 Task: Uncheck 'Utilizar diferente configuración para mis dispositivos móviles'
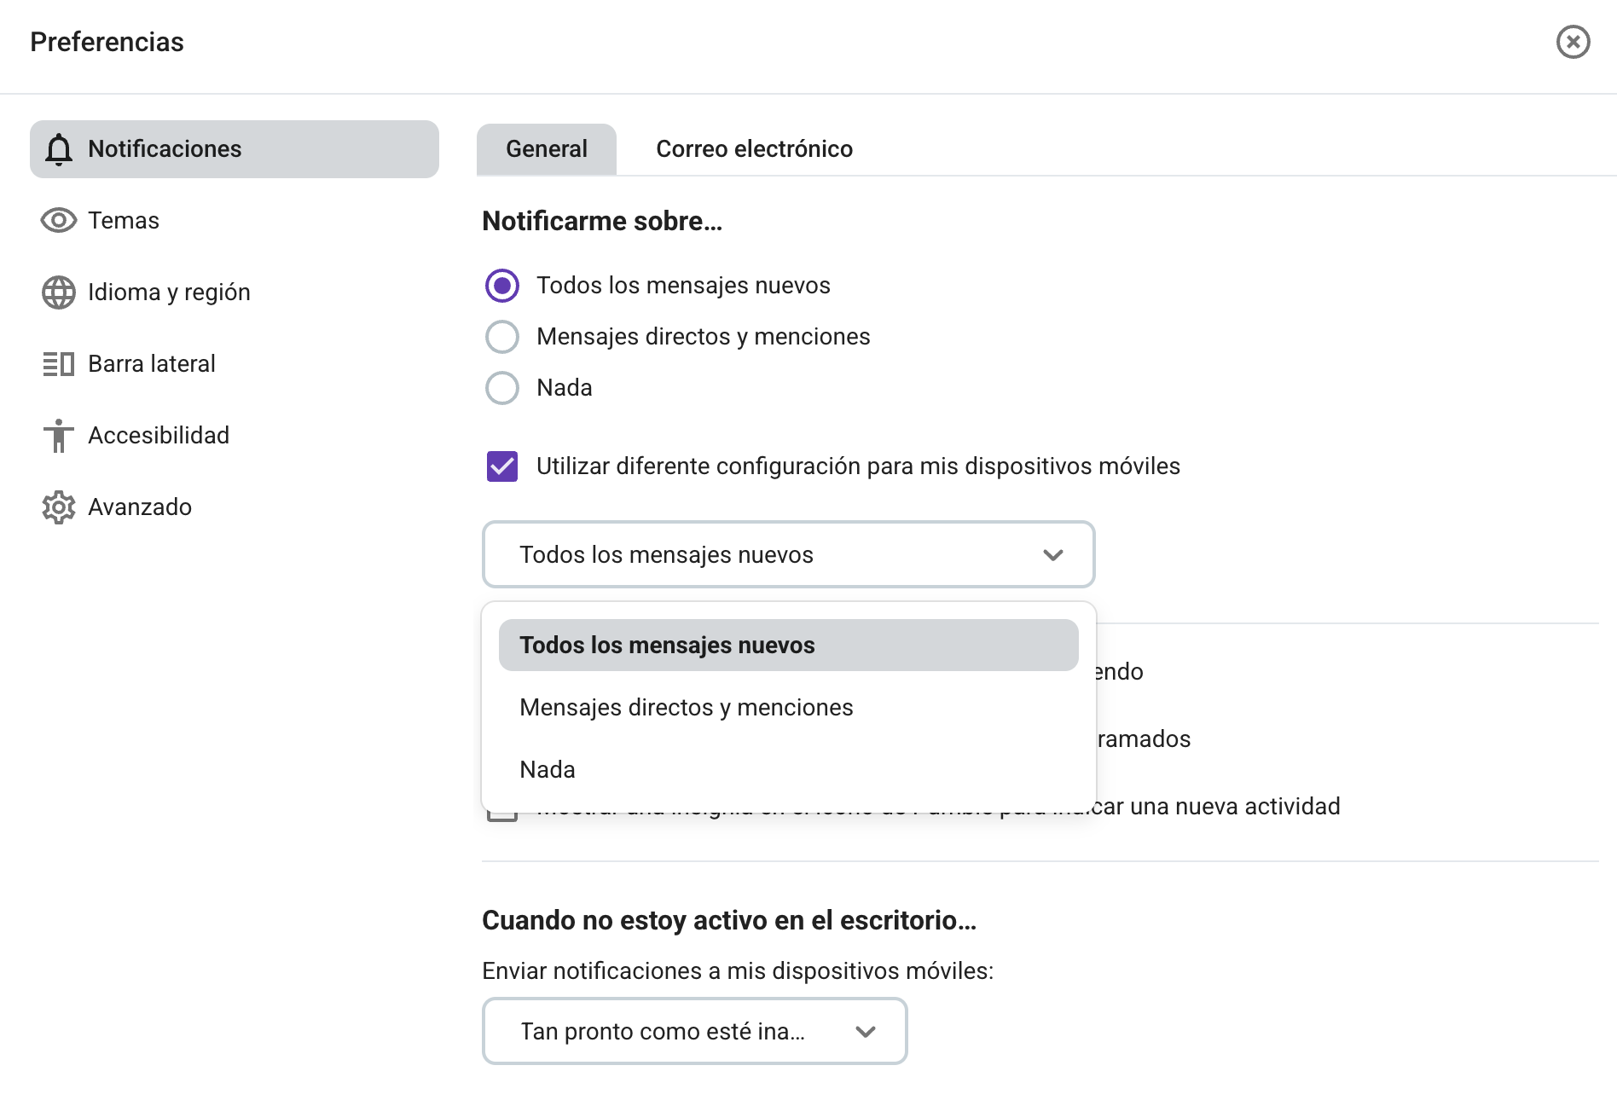[x=502, y=466]
